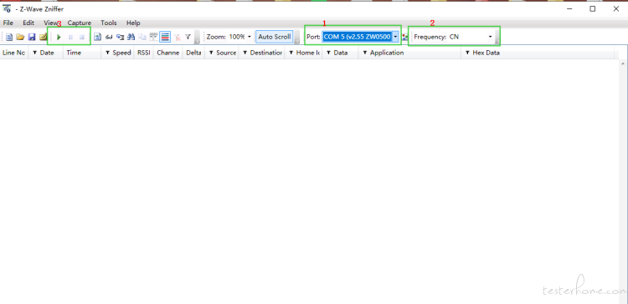Open the Capture menu
The height and width of the screenshot is (304, 628).
coord(80,23)
